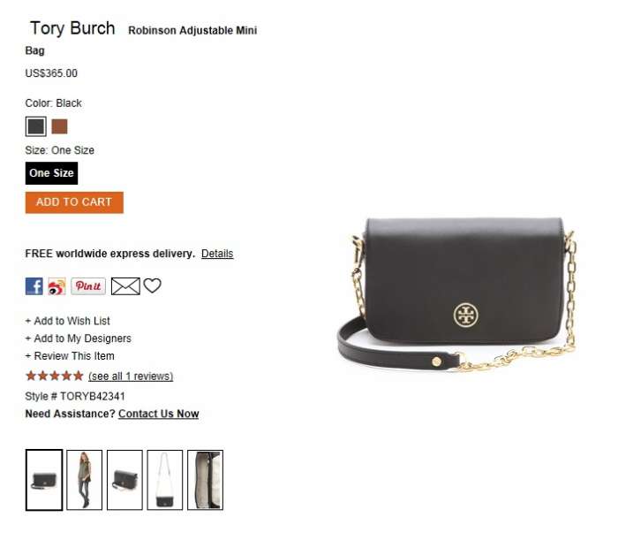
Task: Click the heart favorite icon
Action: pyautogui.click(x=152, y=285)
